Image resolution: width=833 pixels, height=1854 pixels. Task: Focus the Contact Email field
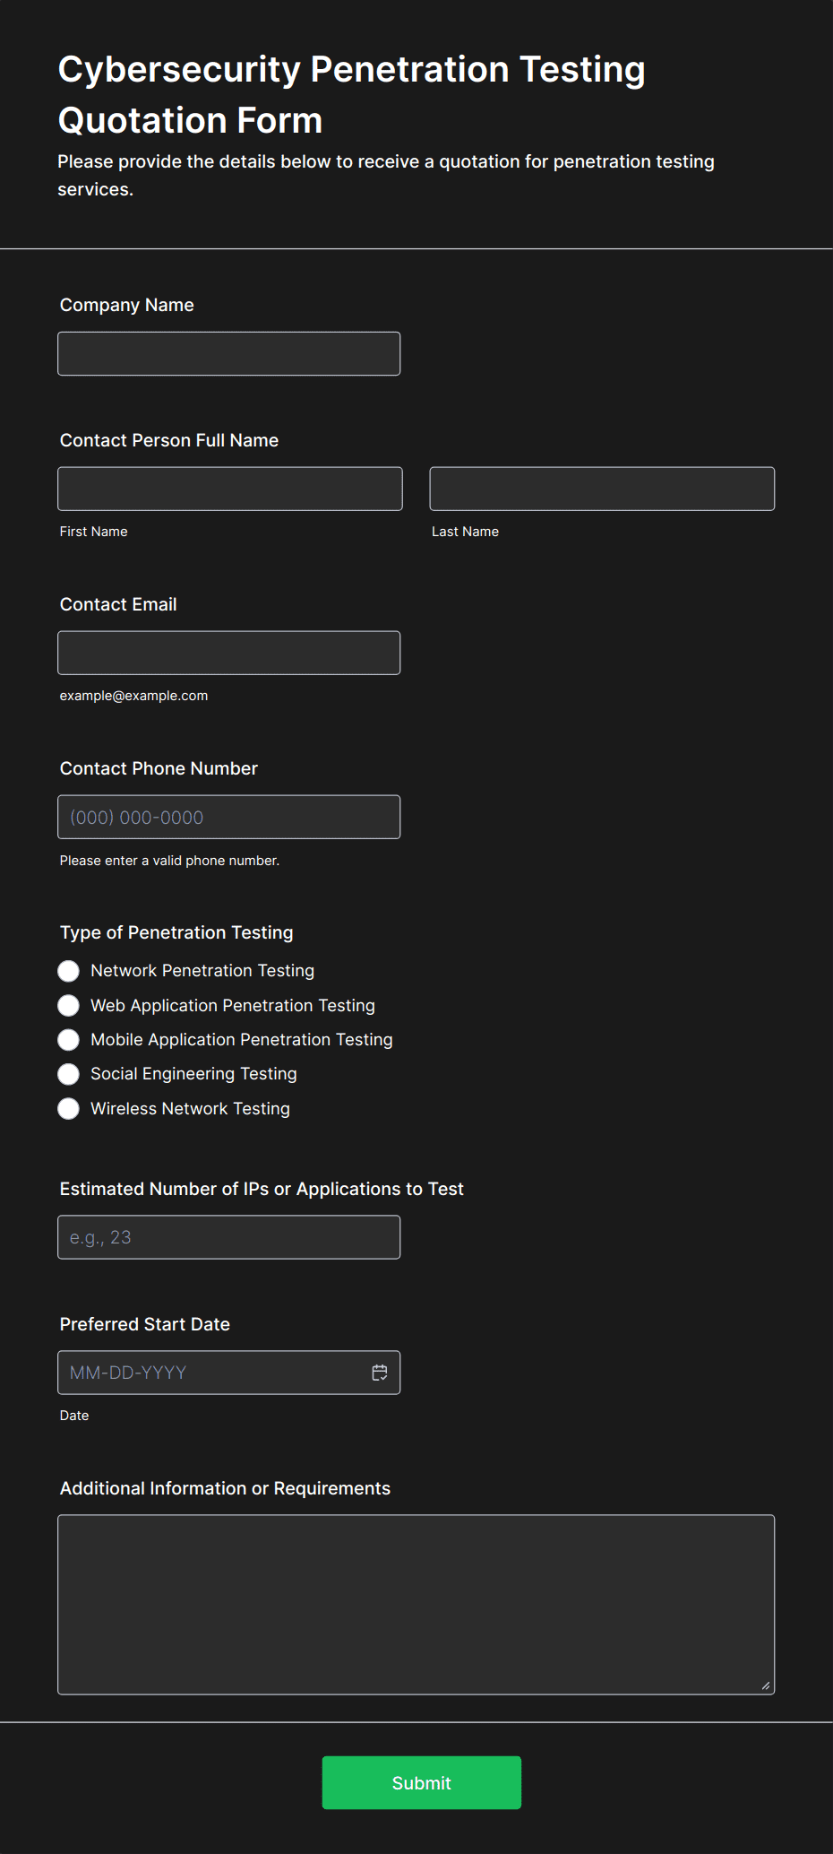(229, 653)
